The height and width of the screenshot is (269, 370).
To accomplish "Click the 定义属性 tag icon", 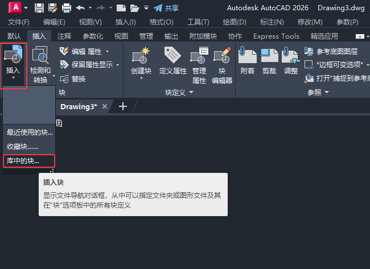I will [172, 55].
